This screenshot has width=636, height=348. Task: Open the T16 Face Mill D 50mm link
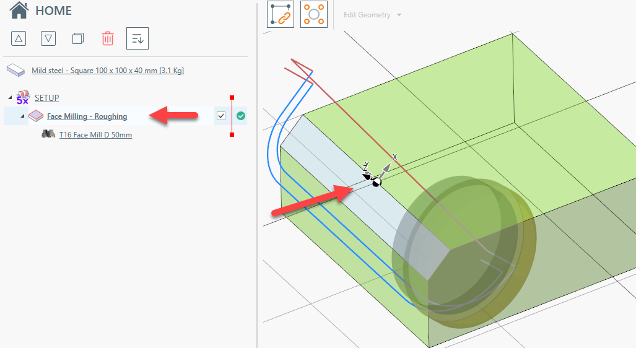[96, 134]
